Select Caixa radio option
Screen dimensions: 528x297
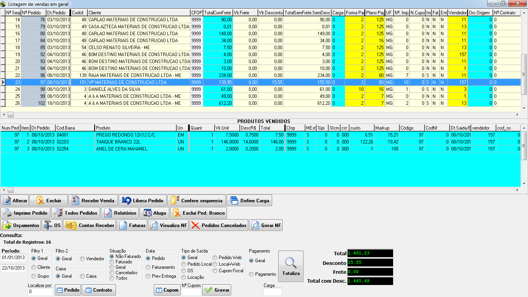tap(82, 276)
